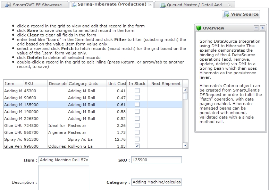269x190 pixels.
Task: Click the Category form field
Action: pos(157,182)
